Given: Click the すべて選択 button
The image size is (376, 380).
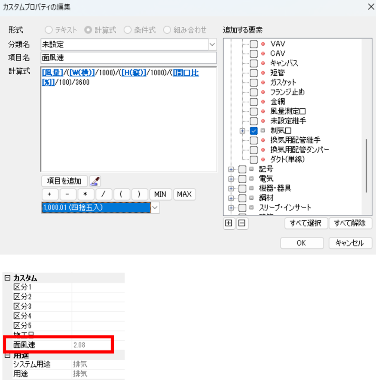Looking at the screenshot, I should [306, 223].
